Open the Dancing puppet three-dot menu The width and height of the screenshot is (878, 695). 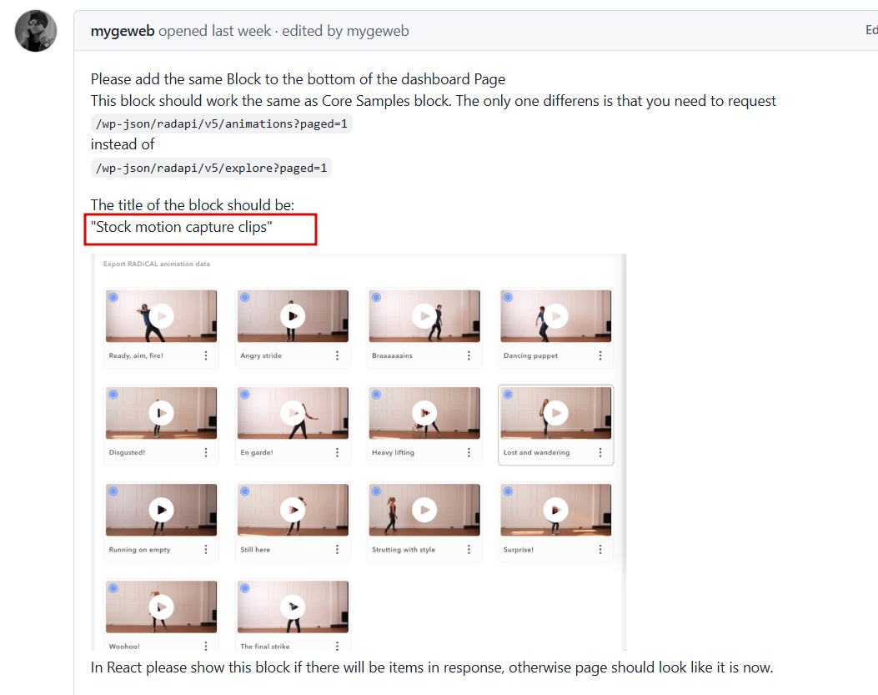coord(600,356)
